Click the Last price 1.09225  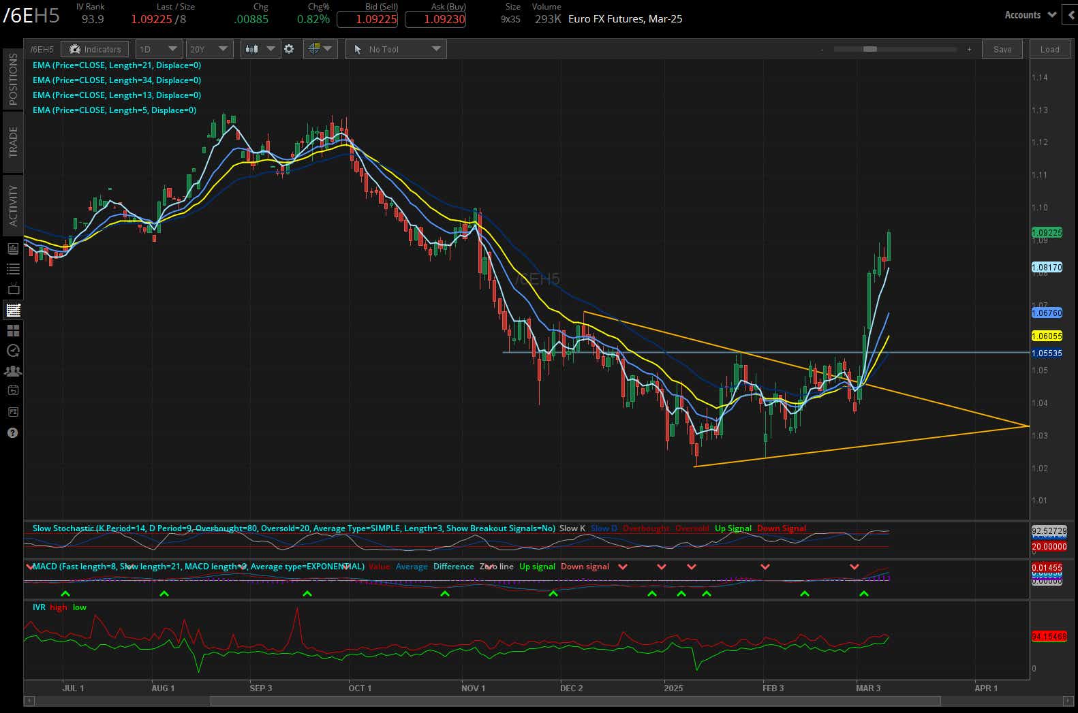click(x=151, y=19)
